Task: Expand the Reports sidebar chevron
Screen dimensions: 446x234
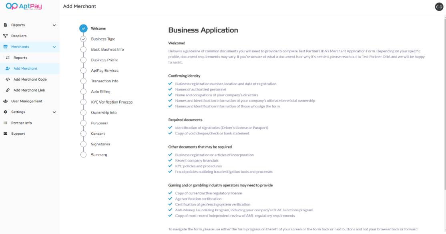Action: coord(54,25)
